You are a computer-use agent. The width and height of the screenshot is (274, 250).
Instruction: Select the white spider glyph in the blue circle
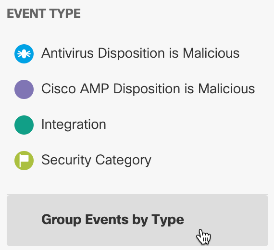(24, 54)
